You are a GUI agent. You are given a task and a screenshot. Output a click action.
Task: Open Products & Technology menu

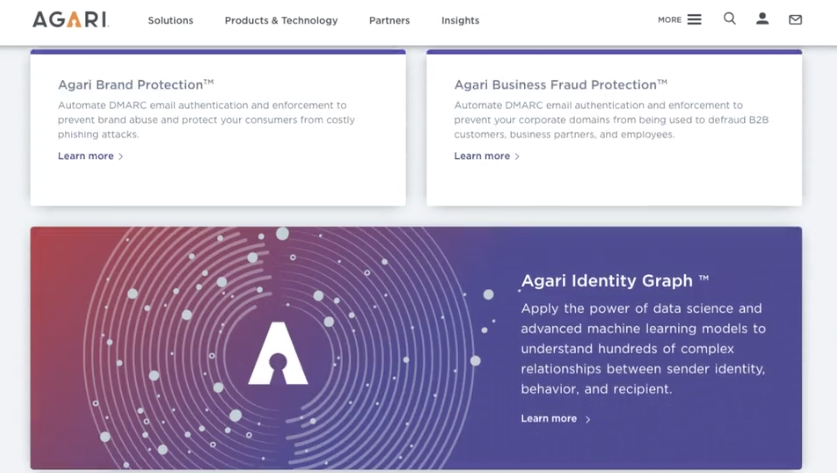[281, 21]
